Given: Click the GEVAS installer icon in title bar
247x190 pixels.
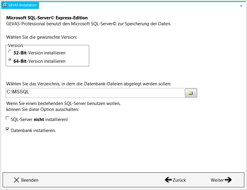Looking at the screenshot, I should 4,5.
